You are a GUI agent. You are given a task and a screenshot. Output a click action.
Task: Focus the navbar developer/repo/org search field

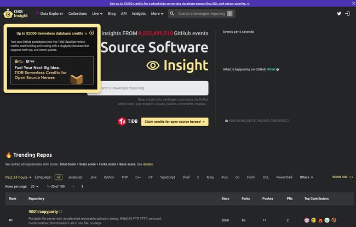tap(202, 14)
